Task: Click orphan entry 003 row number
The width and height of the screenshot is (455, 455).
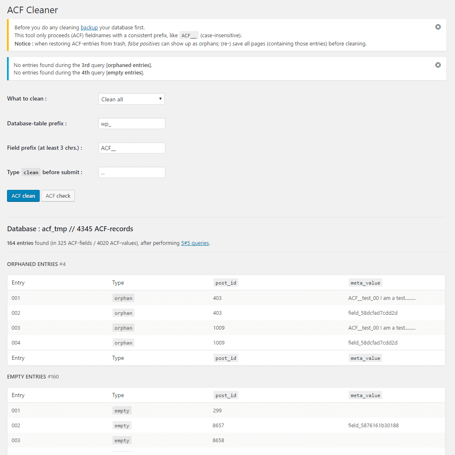Action: pyautogui.click(x=16, y=328)
